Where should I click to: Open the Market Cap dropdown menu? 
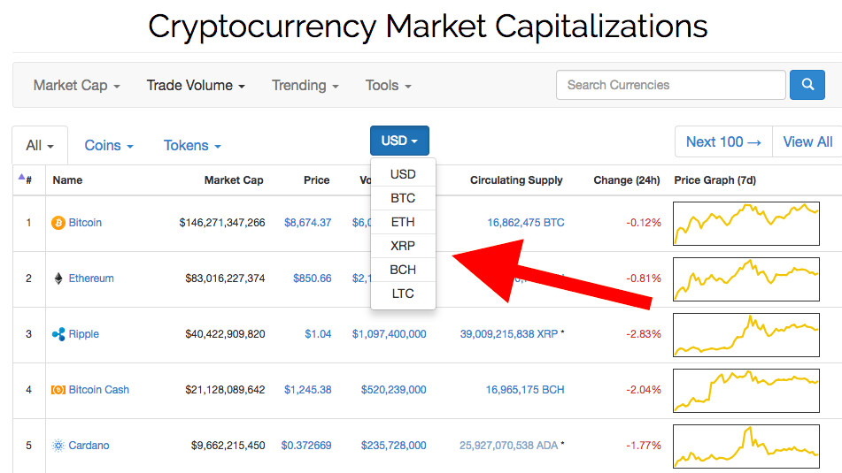click(76, 86)
